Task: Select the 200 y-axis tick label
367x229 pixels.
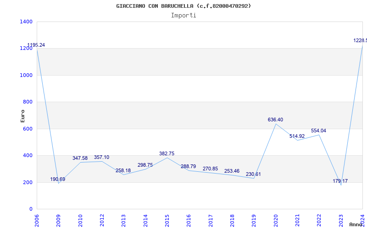Action: [28, 182]
